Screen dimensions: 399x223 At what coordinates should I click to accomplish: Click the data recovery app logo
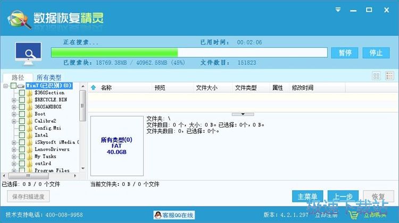pos(20,19)
